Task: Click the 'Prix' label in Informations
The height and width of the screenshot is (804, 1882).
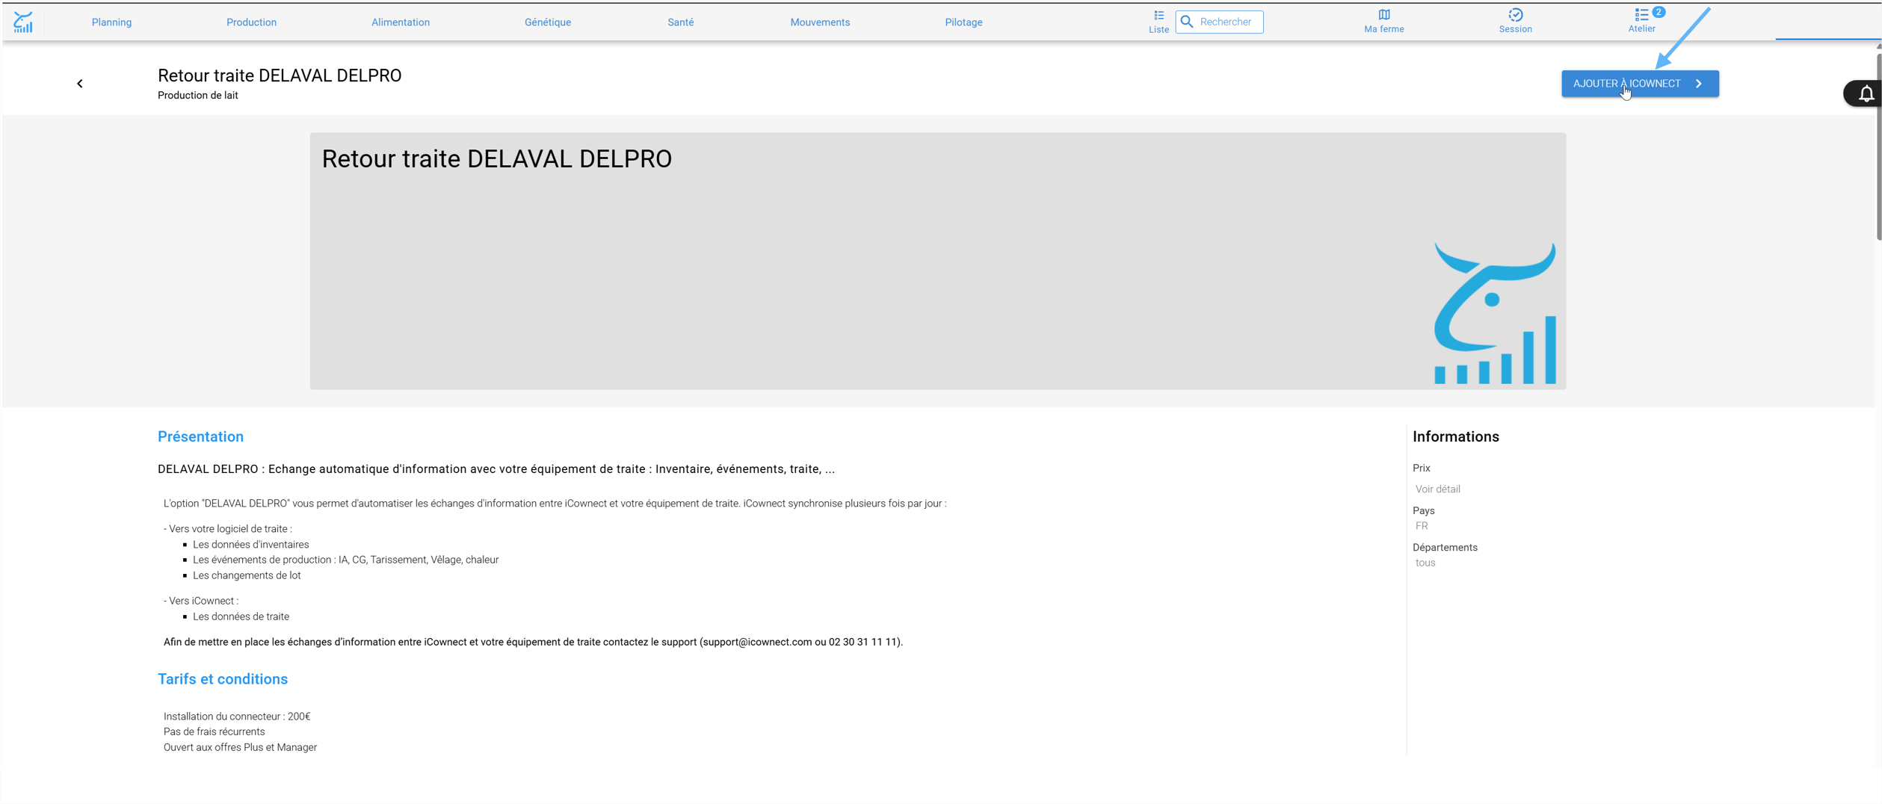Action: click(1421, 468)
